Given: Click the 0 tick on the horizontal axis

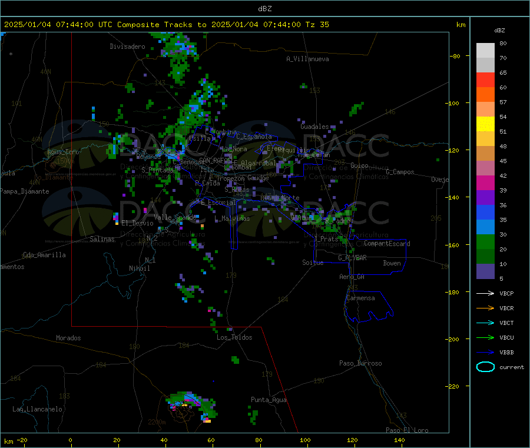Looking at the screenshot, I should pos(70,440).
